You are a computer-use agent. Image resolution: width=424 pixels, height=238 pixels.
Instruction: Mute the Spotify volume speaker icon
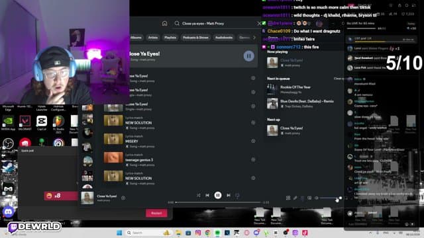317,198
